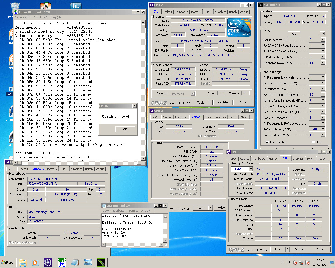This screenshot has height=268, width=335.
Task: Open the disconnected network tray icon
Action: point(301,263)
